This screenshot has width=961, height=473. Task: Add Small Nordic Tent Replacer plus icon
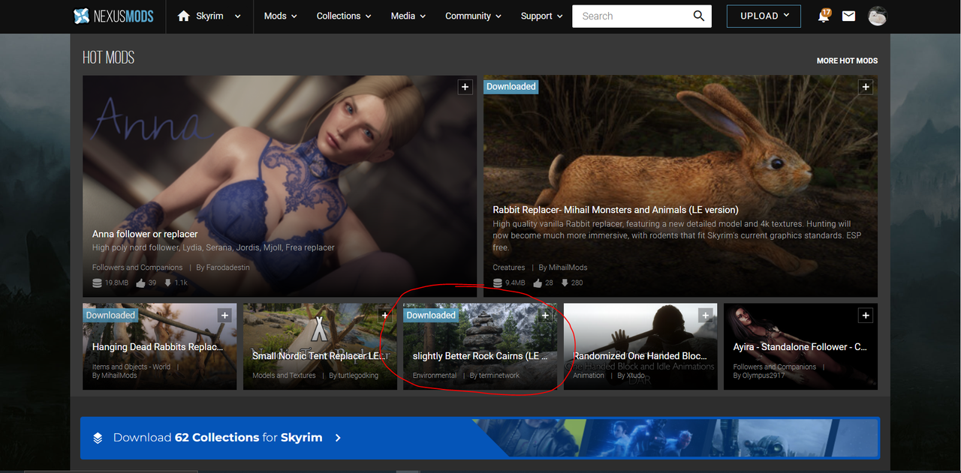click(x=384, y=316)
